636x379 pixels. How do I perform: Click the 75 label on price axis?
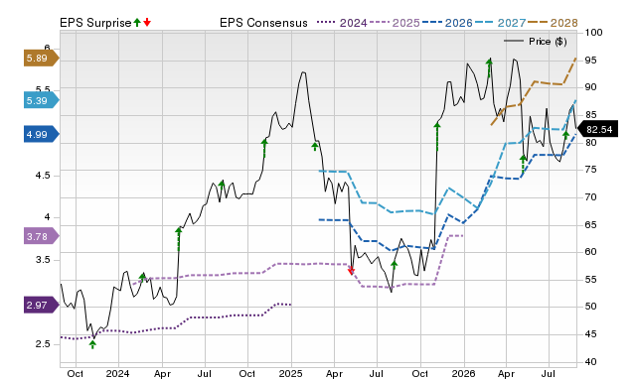[x=591, y=170]
